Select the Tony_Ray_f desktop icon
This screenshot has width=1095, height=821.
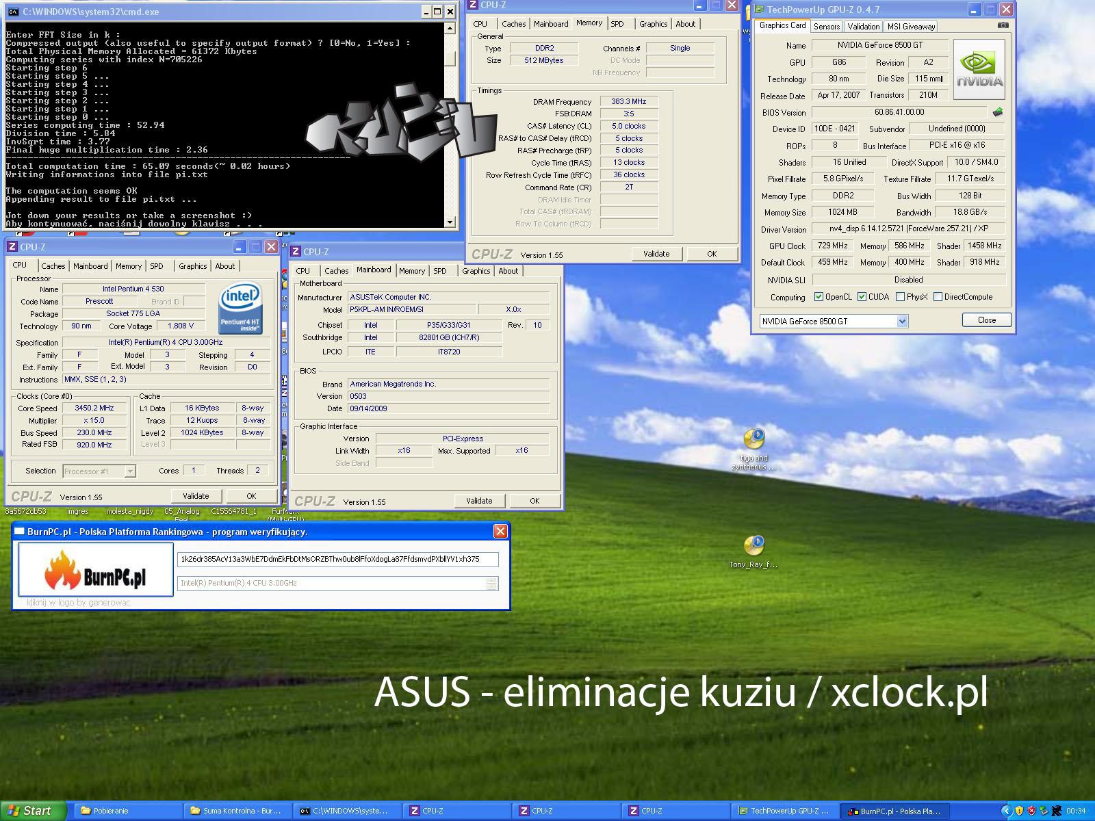tap(753, 551)
